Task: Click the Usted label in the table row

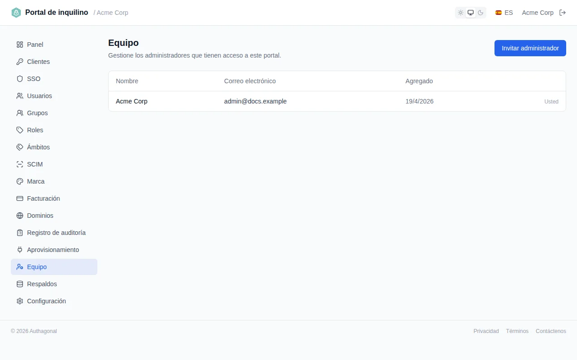Action: [551, 102]
